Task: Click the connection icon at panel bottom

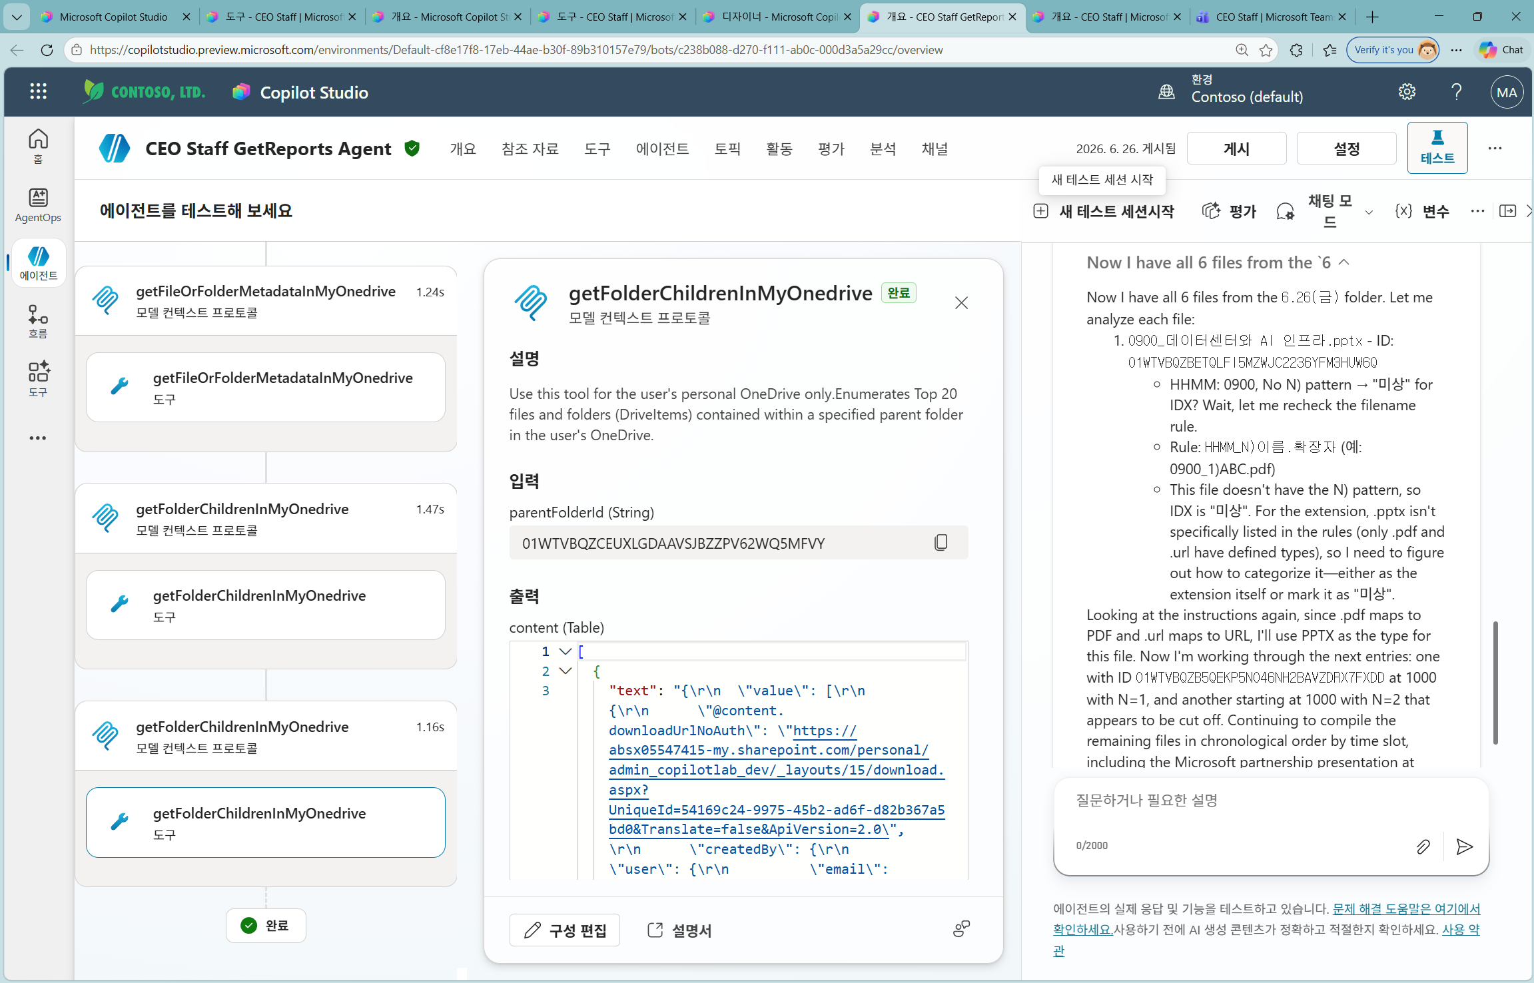Action: coord(961,929)
